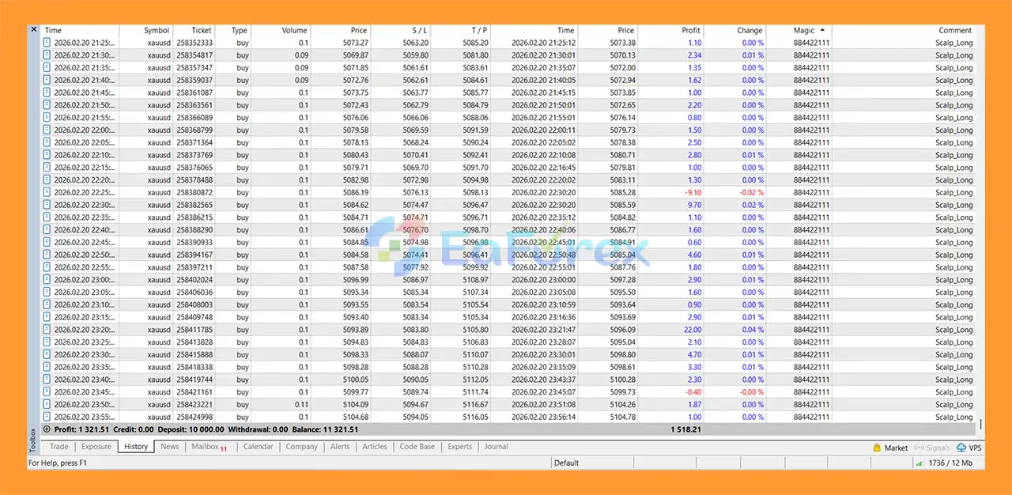
Task: Toggle sort arrow on the Magic column
Action: (822, 30)
